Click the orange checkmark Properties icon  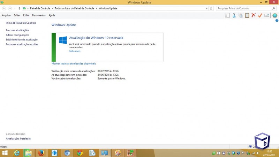(x=260, y=15)
